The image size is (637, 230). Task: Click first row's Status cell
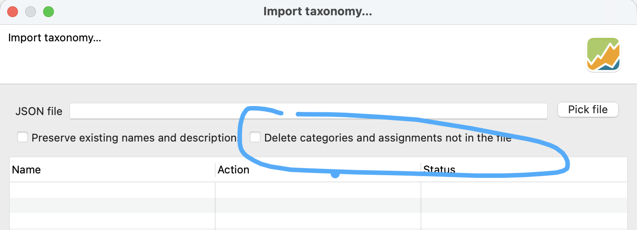click(x=523, y=190)
